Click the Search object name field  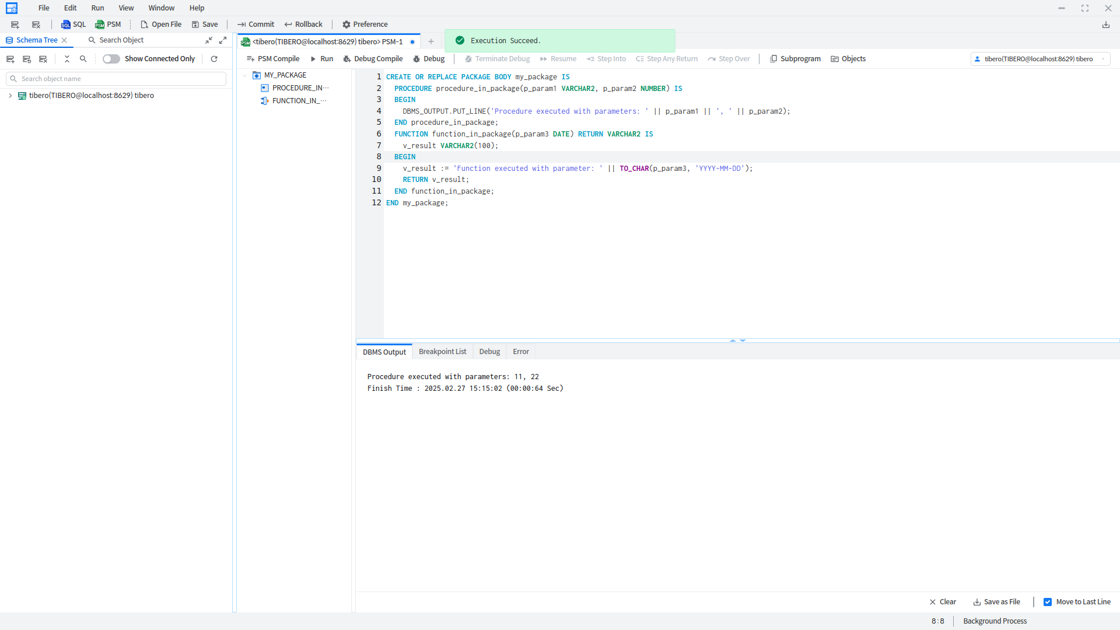(117, 79)
